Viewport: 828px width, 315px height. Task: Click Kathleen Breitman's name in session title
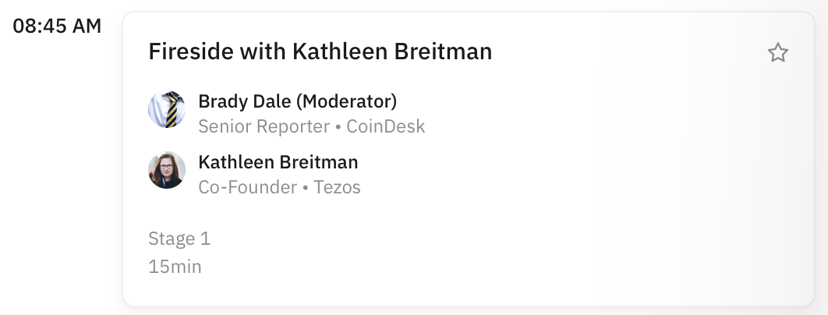[391, 52]
